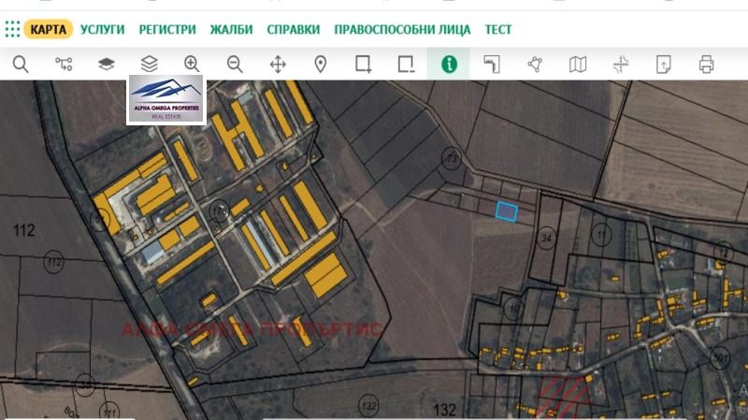Click the location pin icon
The image size is (748, 420).
coord(320,64)
